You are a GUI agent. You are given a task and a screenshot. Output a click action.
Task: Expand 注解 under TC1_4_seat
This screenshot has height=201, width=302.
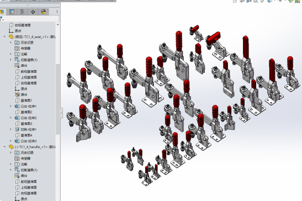tap(11, 54)
